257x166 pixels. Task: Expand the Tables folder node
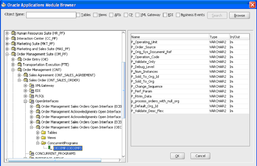coord(38,133)
